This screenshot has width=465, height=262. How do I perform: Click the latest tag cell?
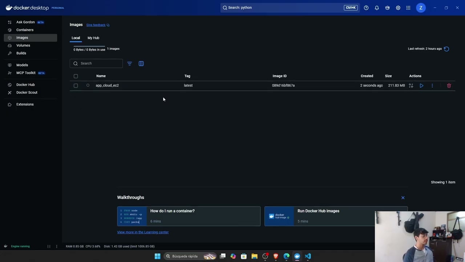(x=188, y=86)
